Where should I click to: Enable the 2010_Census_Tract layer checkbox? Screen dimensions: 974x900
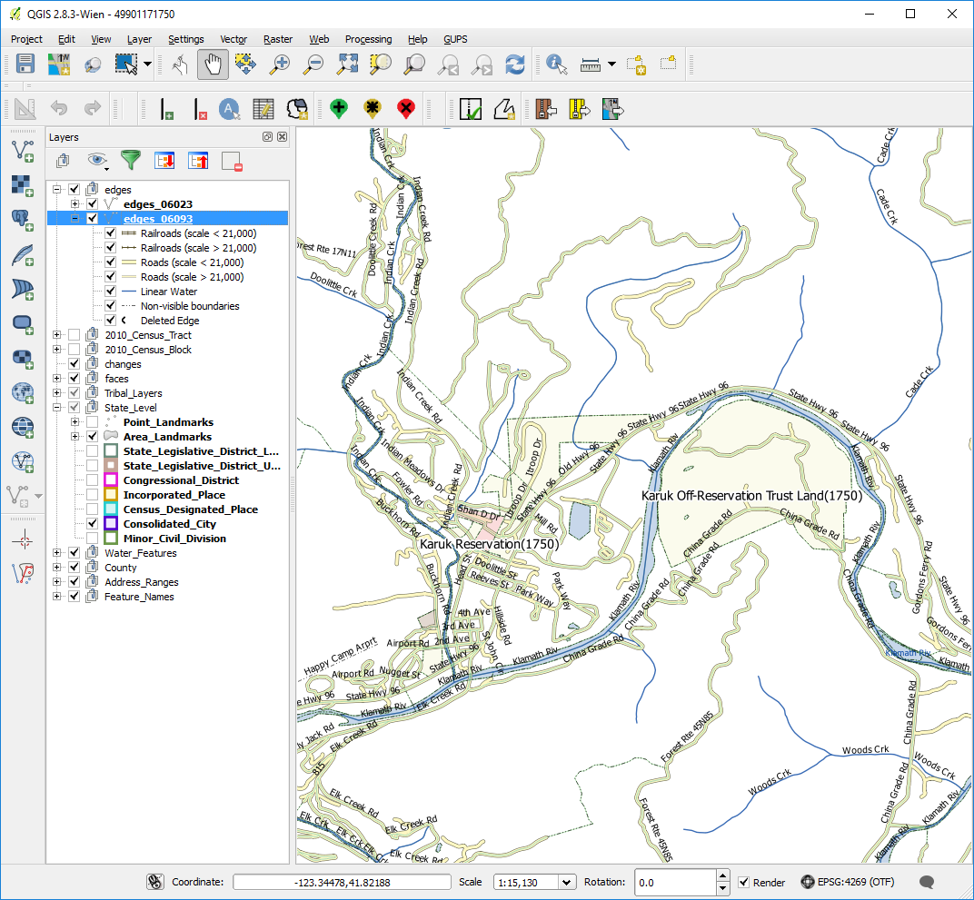[75, 335]
